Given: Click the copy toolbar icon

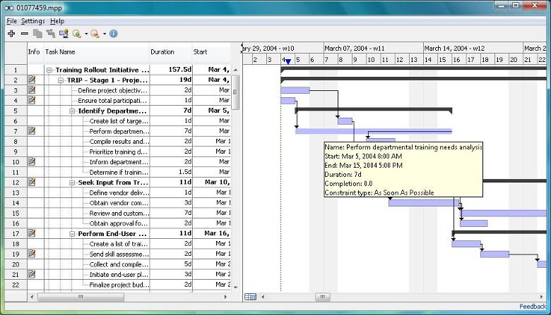Looking at the screenshot, I should pyautogui.click(x=37, y=33).
